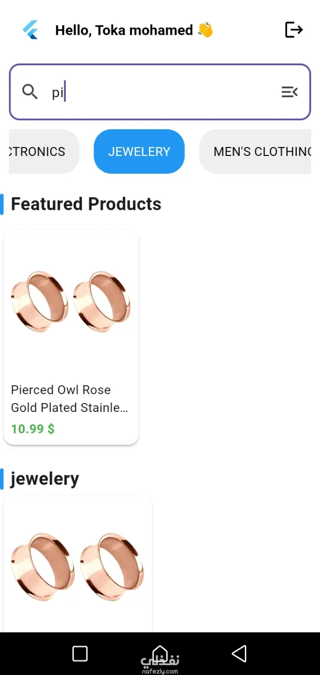Image resolution: width=320 pixels, height=675 pixels.
Task: Click the waving hand emoji
Action: click(x=205, y=30)
